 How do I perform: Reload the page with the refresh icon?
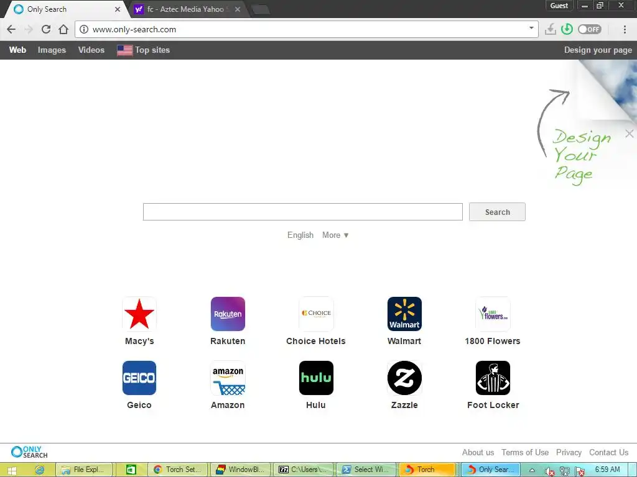(x=46, y=29)
